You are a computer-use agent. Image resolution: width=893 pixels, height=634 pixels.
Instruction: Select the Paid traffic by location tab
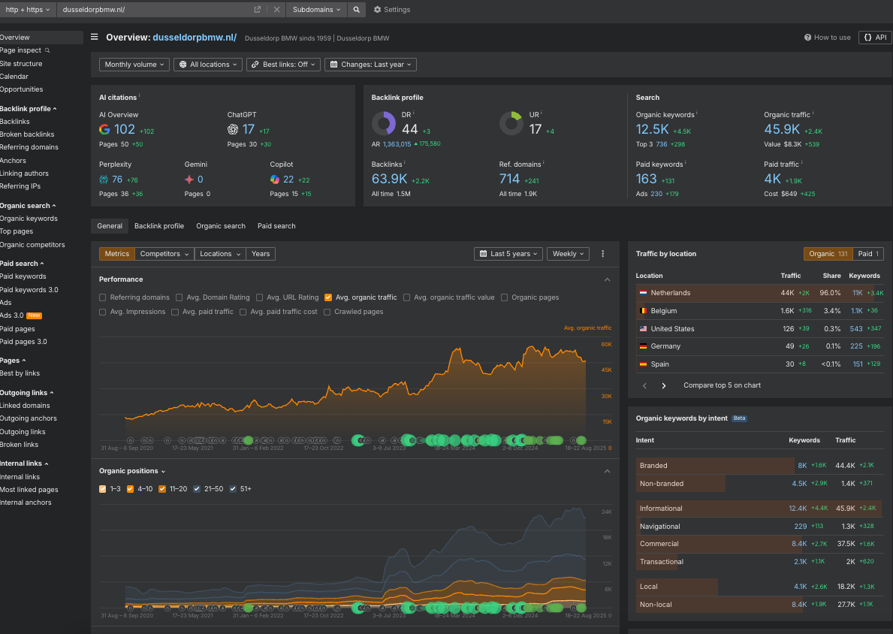[868, 254]
